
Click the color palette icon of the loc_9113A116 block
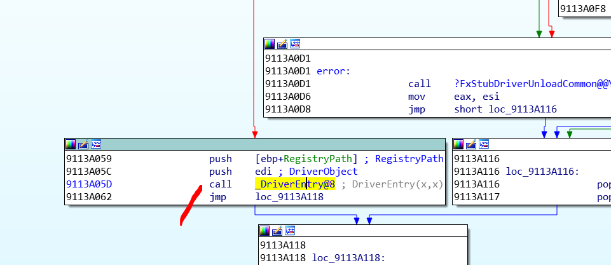click(459, 144)
